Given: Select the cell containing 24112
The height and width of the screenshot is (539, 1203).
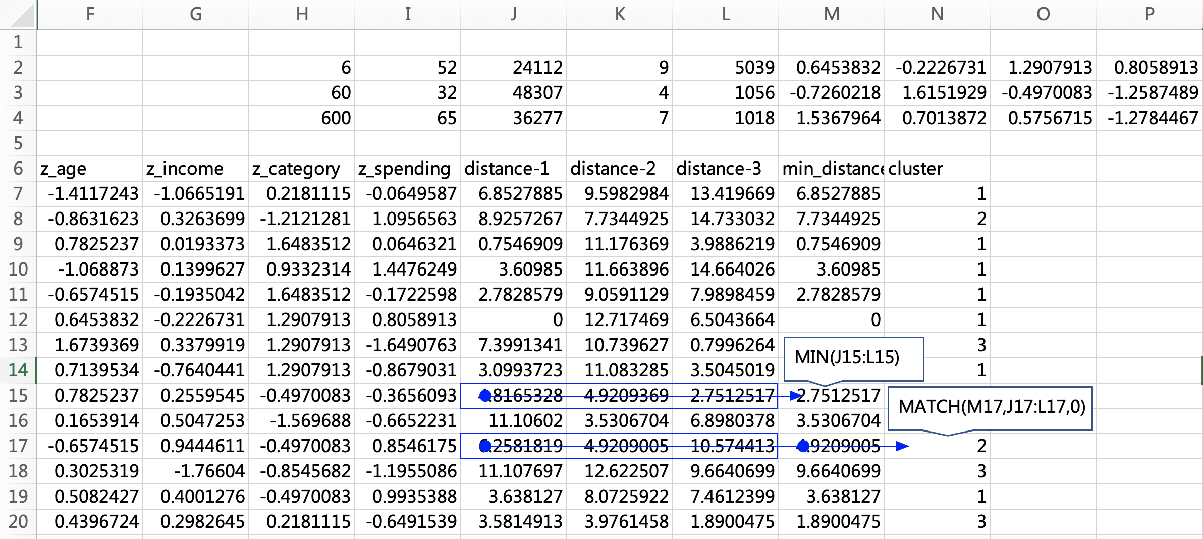Looking at the screenshot, I should point(514,68).
